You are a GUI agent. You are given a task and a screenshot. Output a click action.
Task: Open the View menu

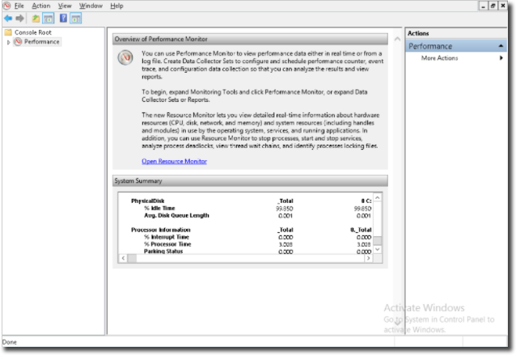pyautogui.click(x=65, y=6)
